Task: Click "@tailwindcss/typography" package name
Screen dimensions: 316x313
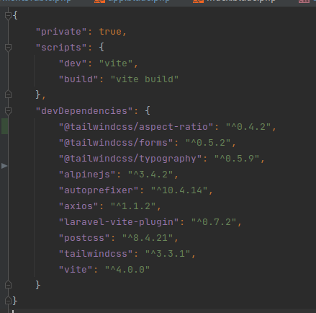Action: (x=130, y=159)
